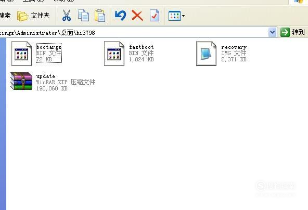Open Properties with the checkmark sheet icon

tap(155, 16)
